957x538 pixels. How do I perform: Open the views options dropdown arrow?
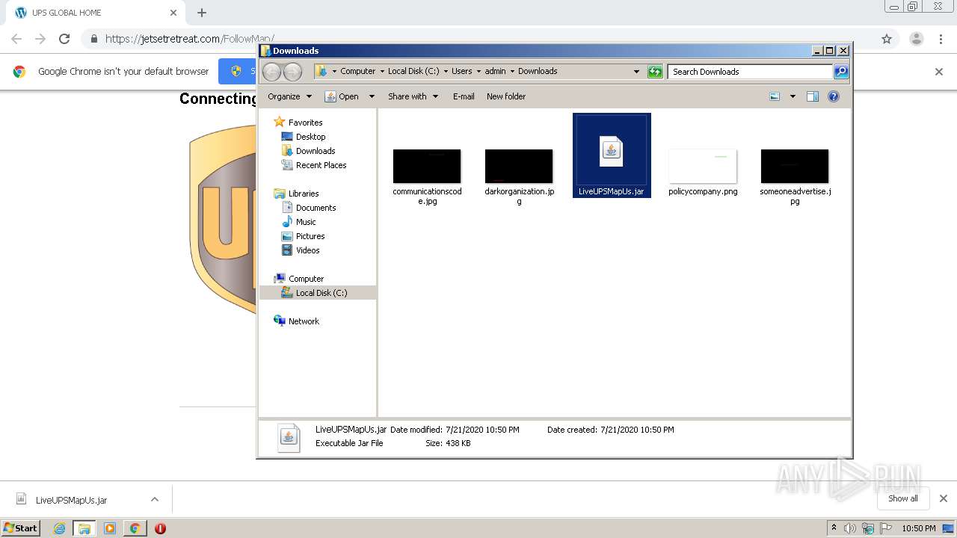(x=793, y=96)
